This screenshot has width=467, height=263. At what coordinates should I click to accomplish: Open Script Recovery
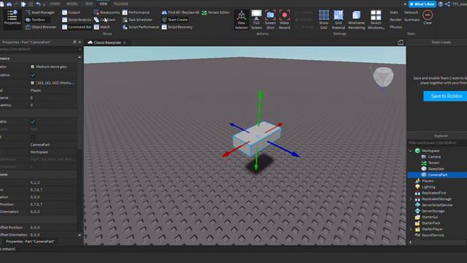click(177, 27)
